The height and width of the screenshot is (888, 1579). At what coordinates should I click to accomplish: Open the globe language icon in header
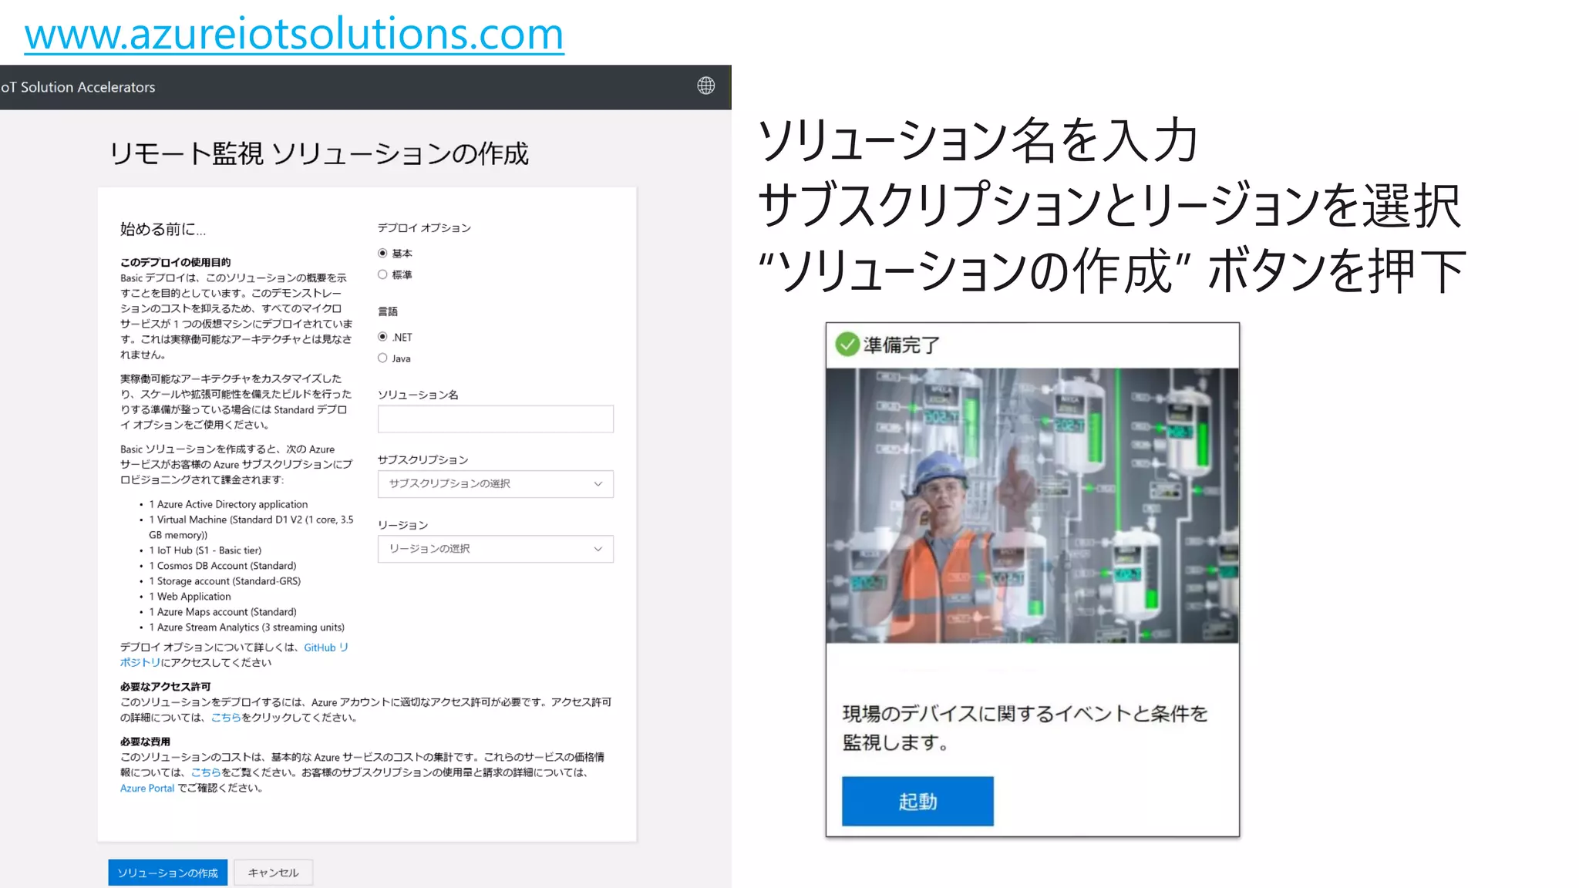(x=705, y=86)
